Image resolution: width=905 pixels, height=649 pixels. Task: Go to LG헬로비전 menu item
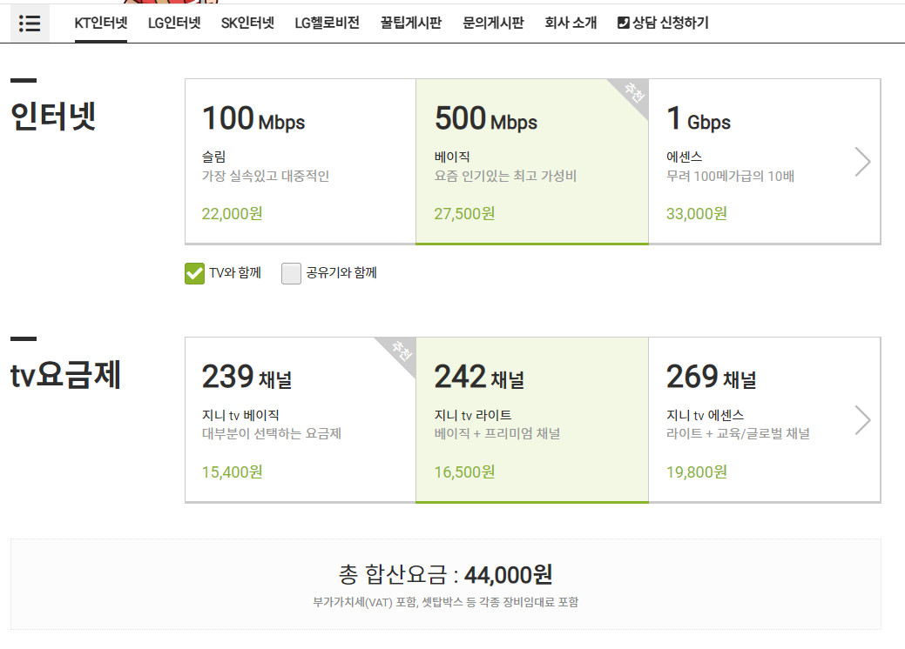328,23
